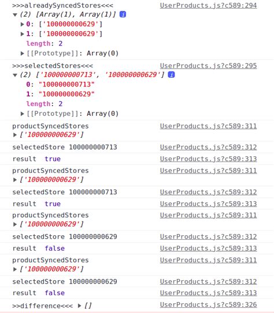
Task: Click the info icon beside selectedStores array
Action: click(171, 75)
